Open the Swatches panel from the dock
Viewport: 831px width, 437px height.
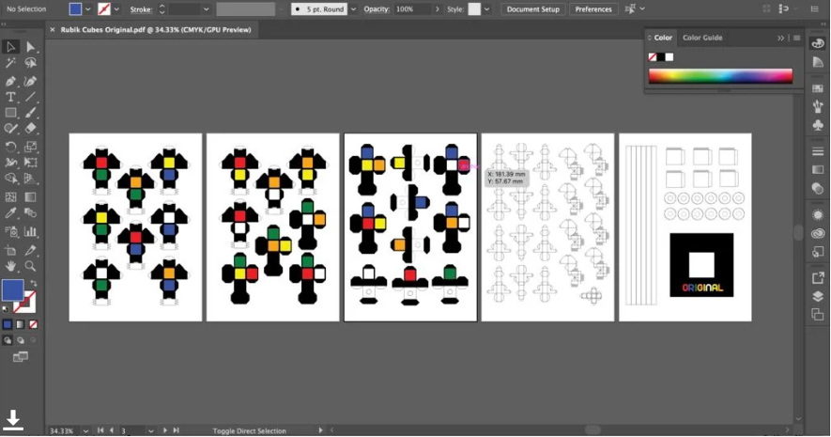click(x=818, y=88)
